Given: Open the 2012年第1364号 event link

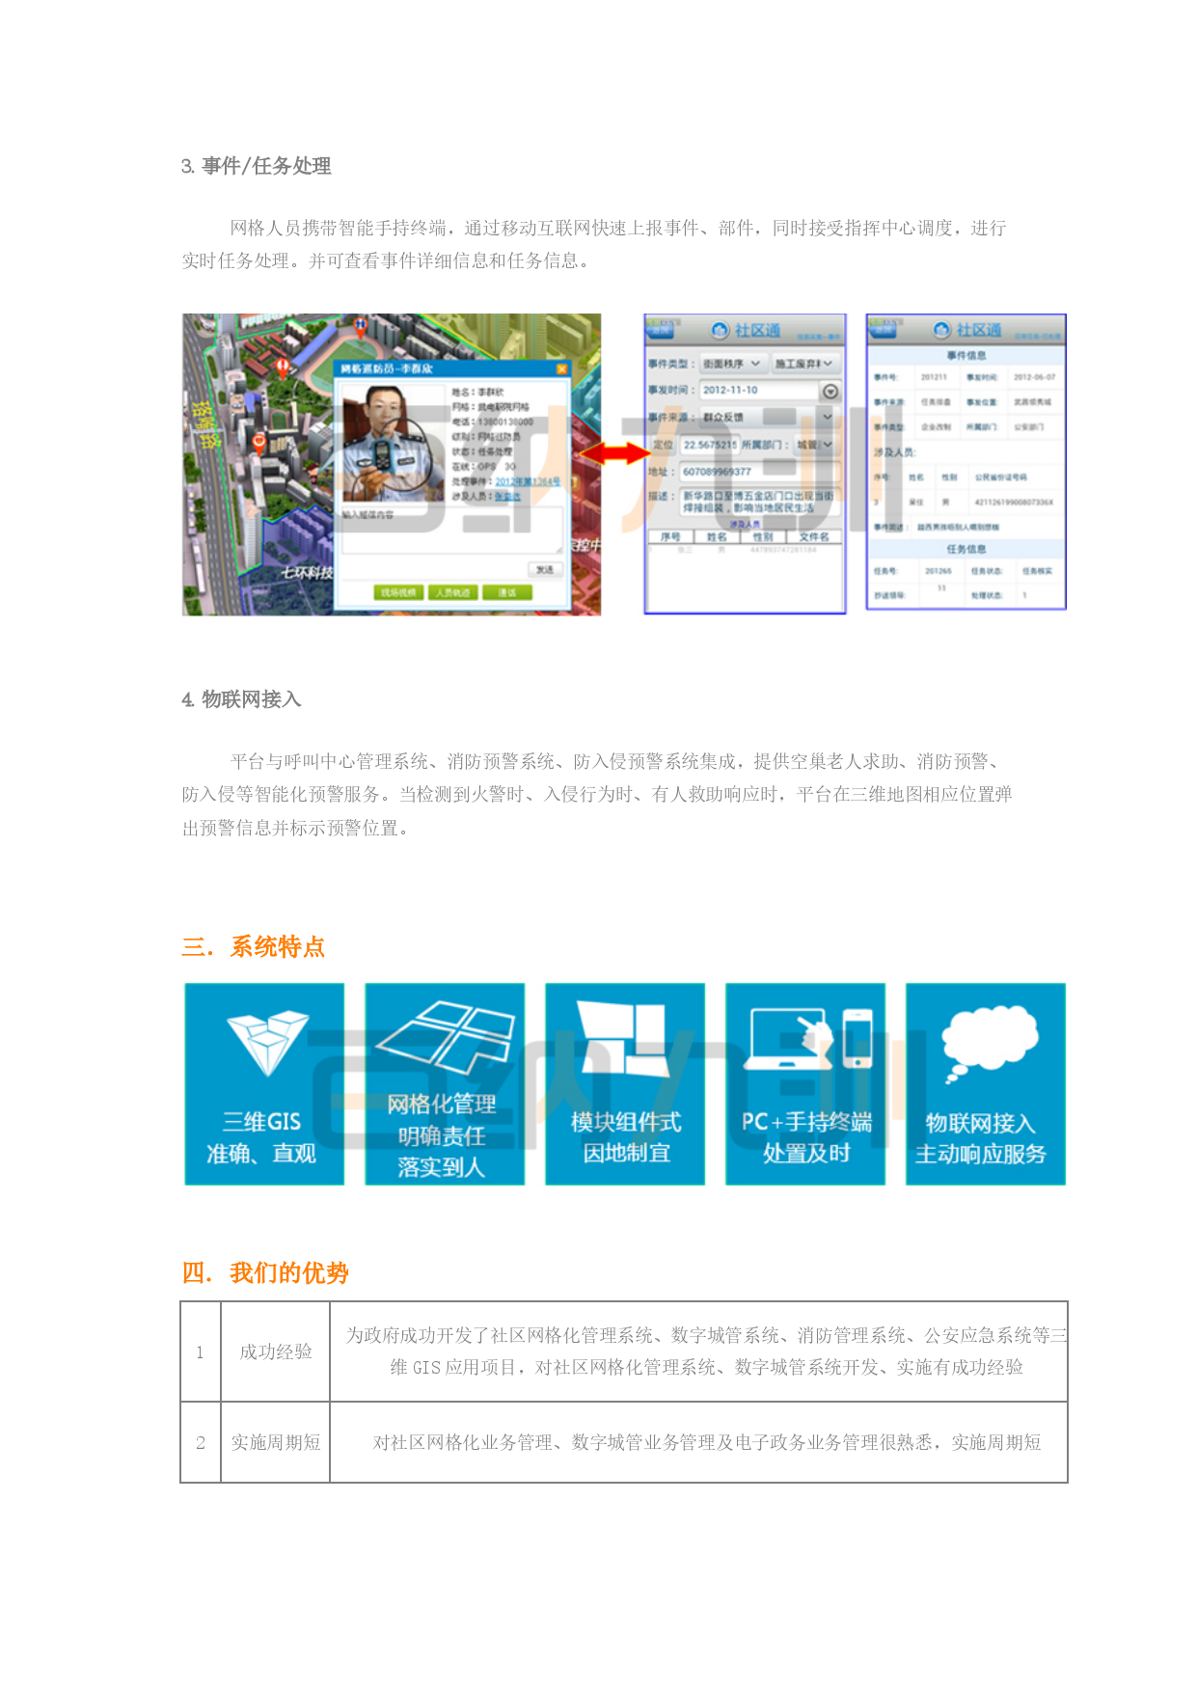Looking at the screenshot, I should pyautogui.click(x=528, y=481).
